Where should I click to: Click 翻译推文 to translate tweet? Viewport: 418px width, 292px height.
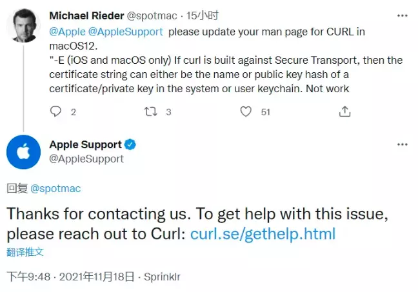(25, 252)
